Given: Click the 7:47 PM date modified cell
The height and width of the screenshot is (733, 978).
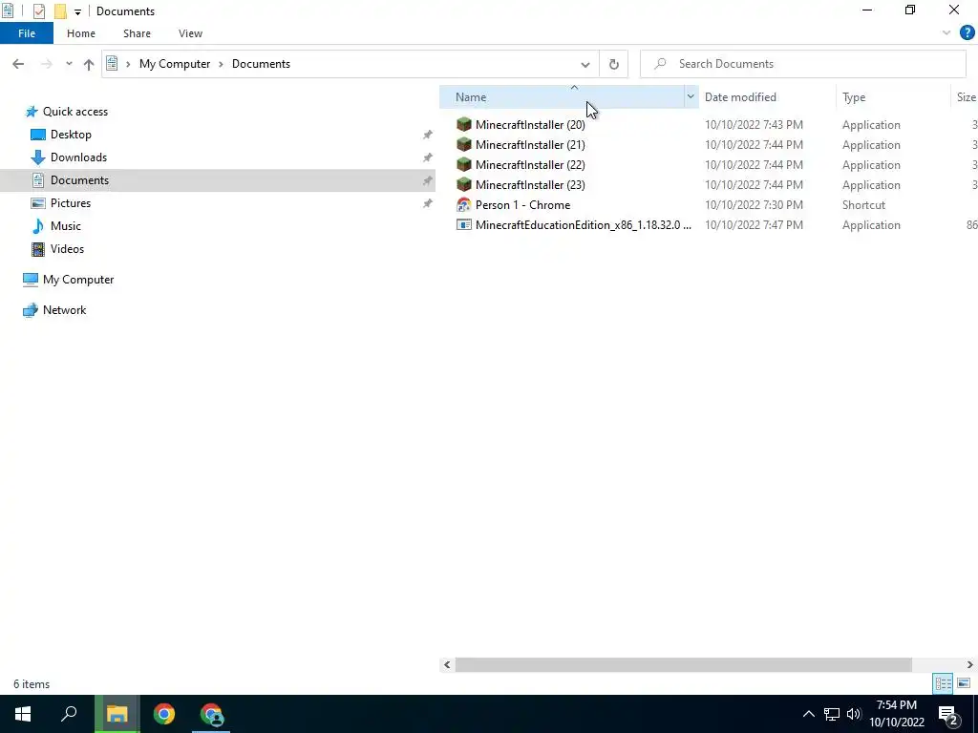Looking at the screenshot, I should click(754, 225).
